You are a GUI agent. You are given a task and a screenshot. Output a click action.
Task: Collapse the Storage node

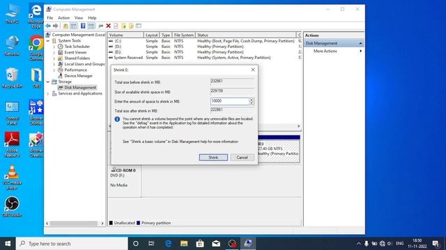[48, 82]
